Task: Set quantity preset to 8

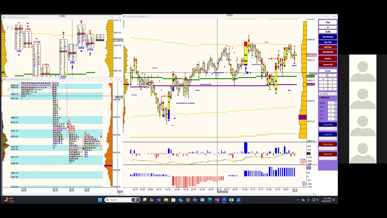Action: [x=332, y=86]
